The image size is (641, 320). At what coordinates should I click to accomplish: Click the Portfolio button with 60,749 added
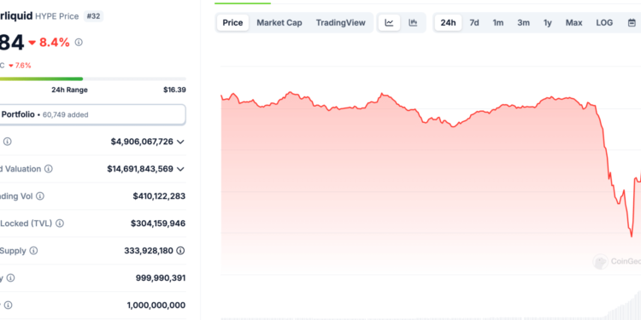click(92, 114)
